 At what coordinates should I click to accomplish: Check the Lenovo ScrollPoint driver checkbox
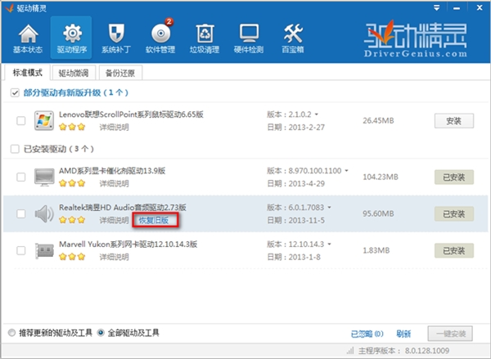pos(20,121)
